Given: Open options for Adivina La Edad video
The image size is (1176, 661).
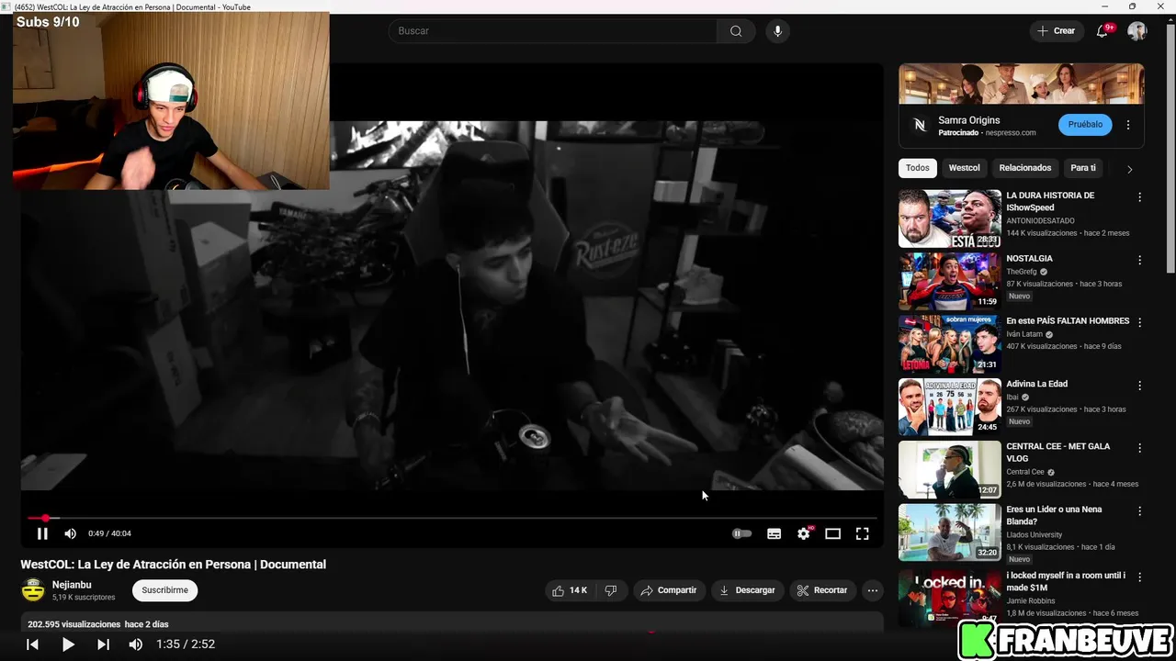Looking at the screenshot, I should click(1140, 386).
